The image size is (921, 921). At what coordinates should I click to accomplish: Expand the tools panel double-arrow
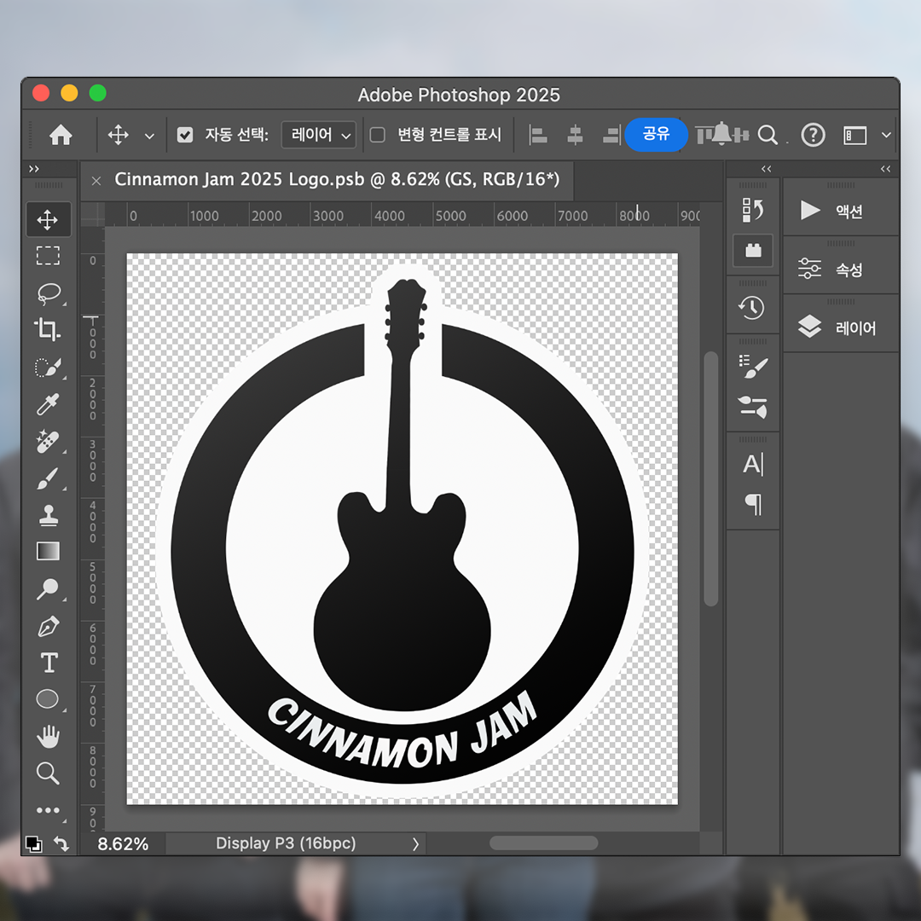point(34,169)
